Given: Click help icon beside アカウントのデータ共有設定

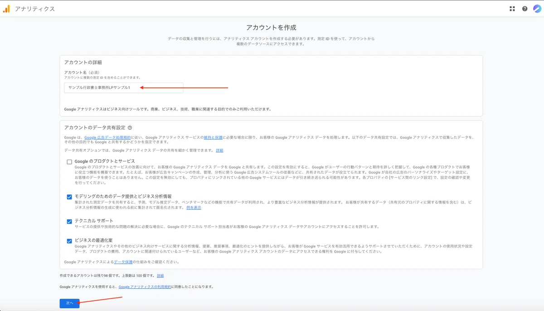Looking at the screenshot, I should (x=130, y=128).
